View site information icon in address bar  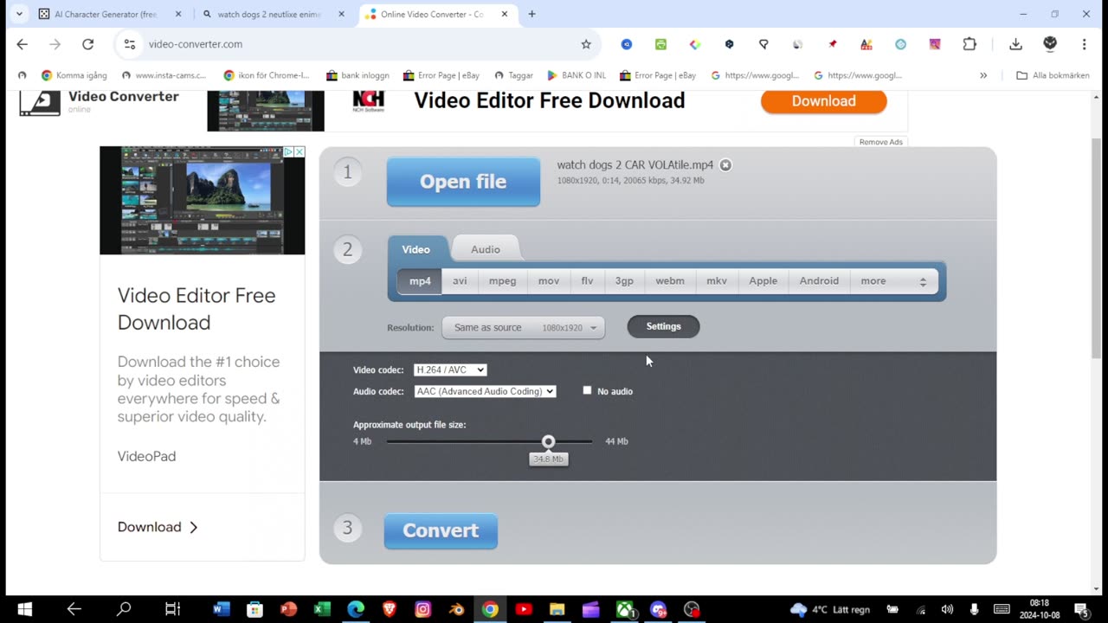(130, 44)
